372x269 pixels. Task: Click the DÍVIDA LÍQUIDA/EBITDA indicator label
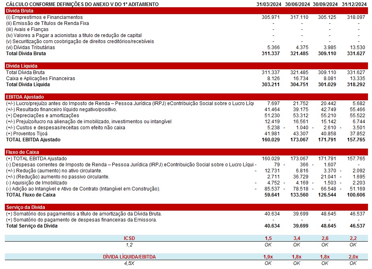[129, 257]
